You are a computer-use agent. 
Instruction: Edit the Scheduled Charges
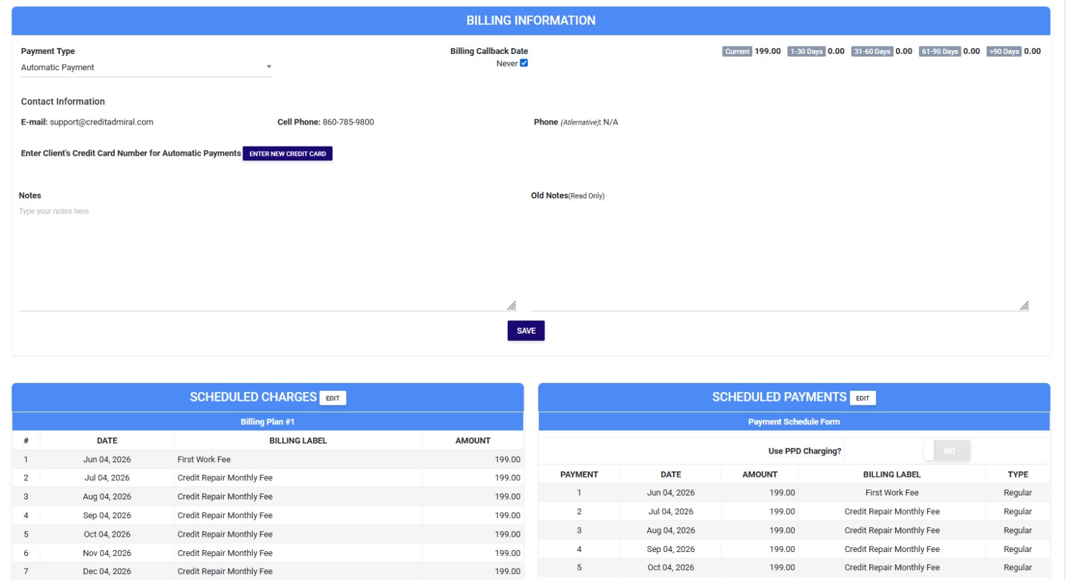click(332, 398)
